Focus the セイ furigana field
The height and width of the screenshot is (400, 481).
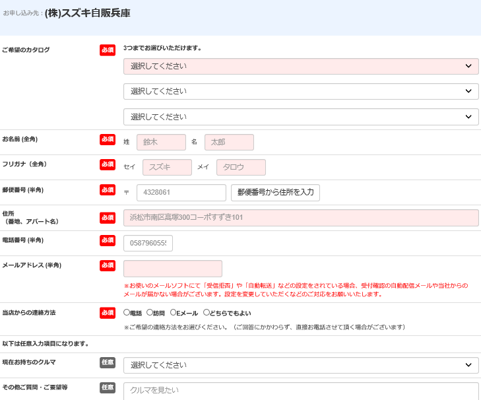(x=167, y=167)
